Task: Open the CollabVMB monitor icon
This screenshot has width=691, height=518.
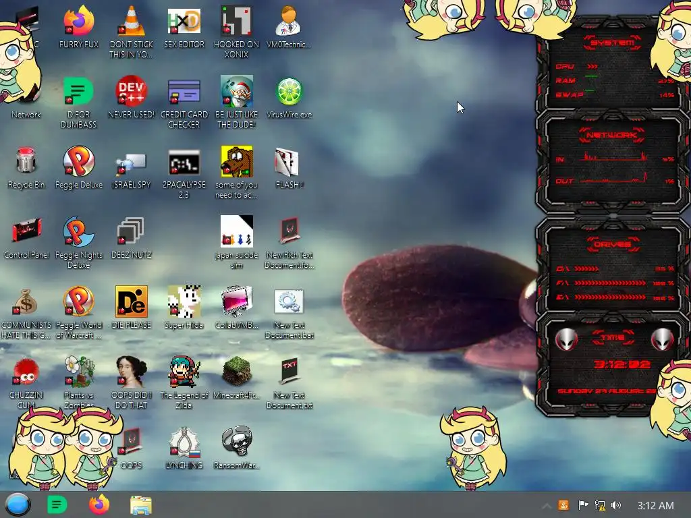Action: pos(237,301)
